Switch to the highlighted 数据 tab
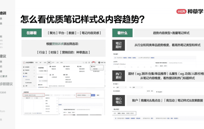 49,63
